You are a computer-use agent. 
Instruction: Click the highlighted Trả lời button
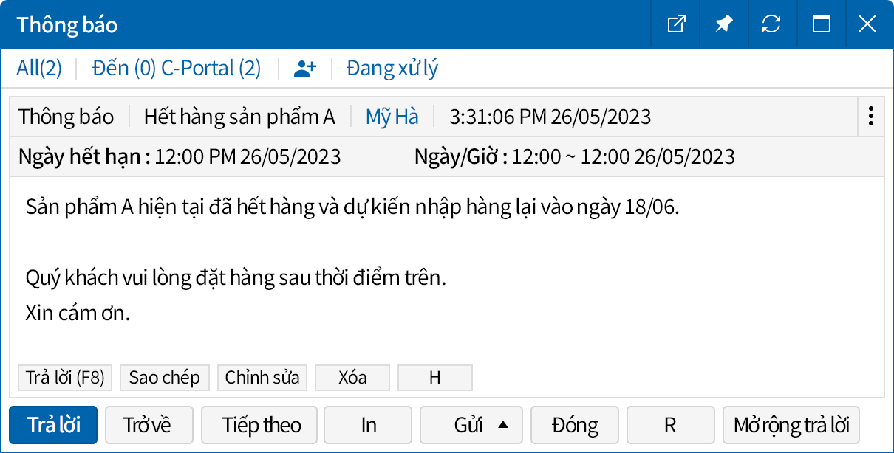tap(52, 425)
